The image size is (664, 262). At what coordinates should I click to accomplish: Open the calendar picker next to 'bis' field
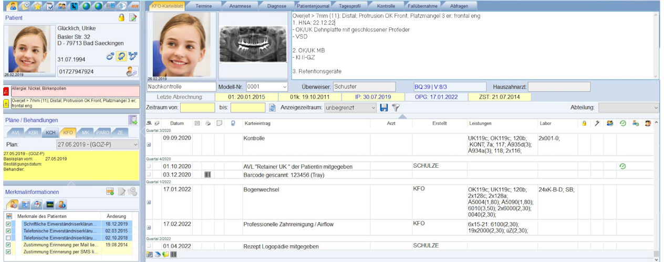272,107
